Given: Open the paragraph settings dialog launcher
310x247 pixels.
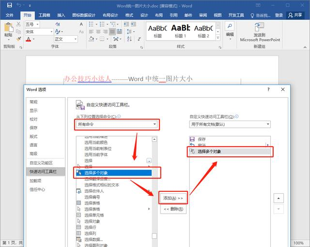Looking at the screenshot, I should [141, 47].
